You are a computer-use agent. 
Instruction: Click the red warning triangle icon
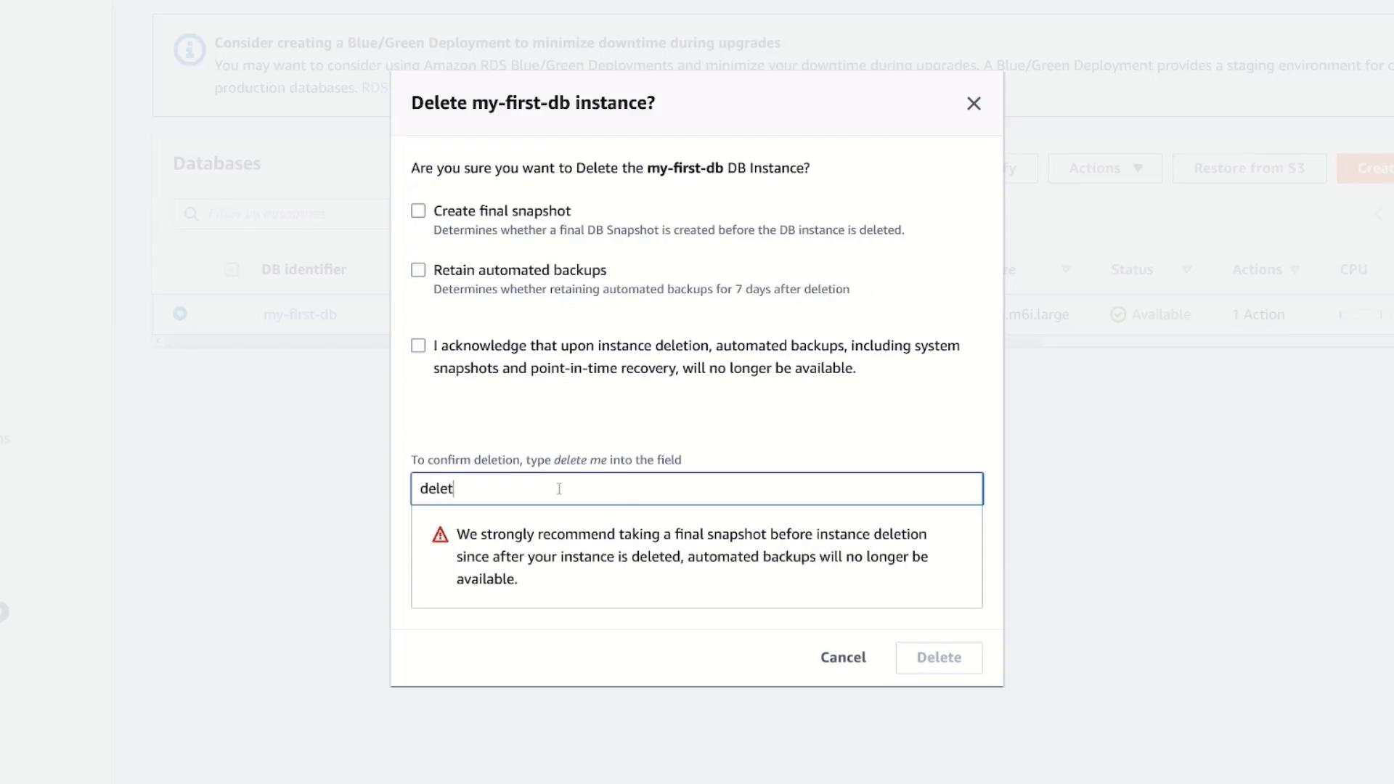(x=440, y=536)
